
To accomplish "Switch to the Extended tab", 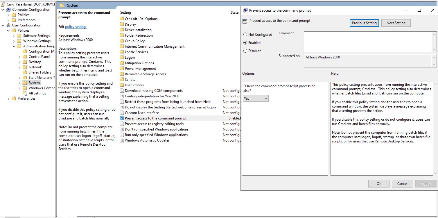I will 67,217.
